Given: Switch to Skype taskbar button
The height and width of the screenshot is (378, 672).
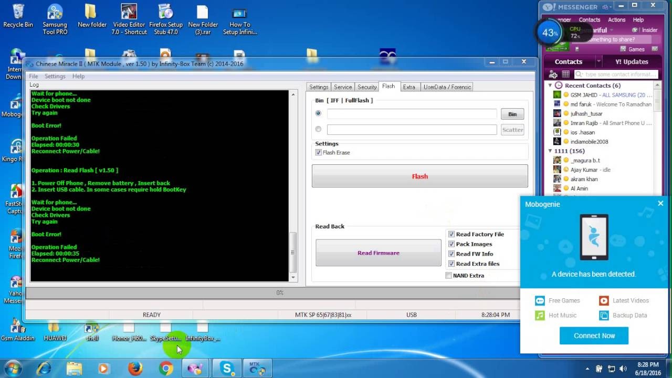Looking at the screenshot, I should click(227, 369).
